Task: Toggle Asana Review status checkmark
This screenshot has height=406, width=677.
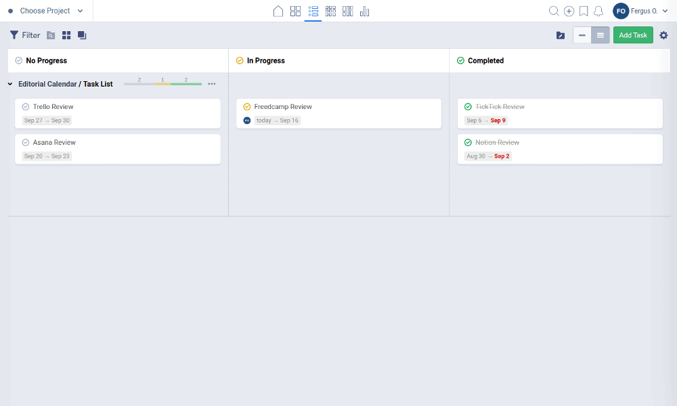Action: (26, 142)
